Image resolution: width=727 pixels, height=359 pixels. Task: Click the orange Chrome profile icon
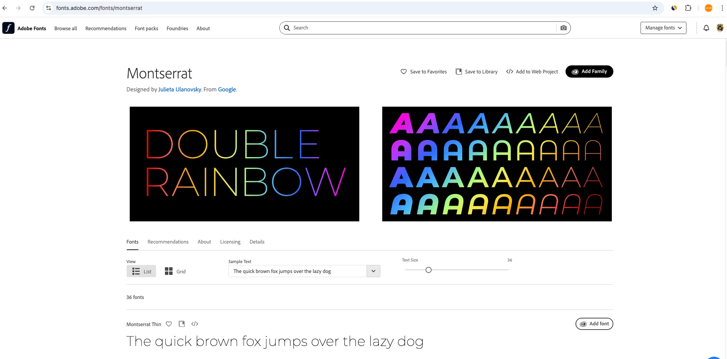(709, 8)
